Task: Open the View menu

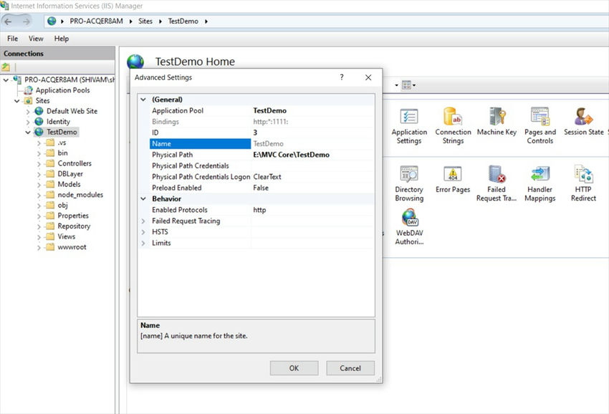Action: [x=36, y=39]
